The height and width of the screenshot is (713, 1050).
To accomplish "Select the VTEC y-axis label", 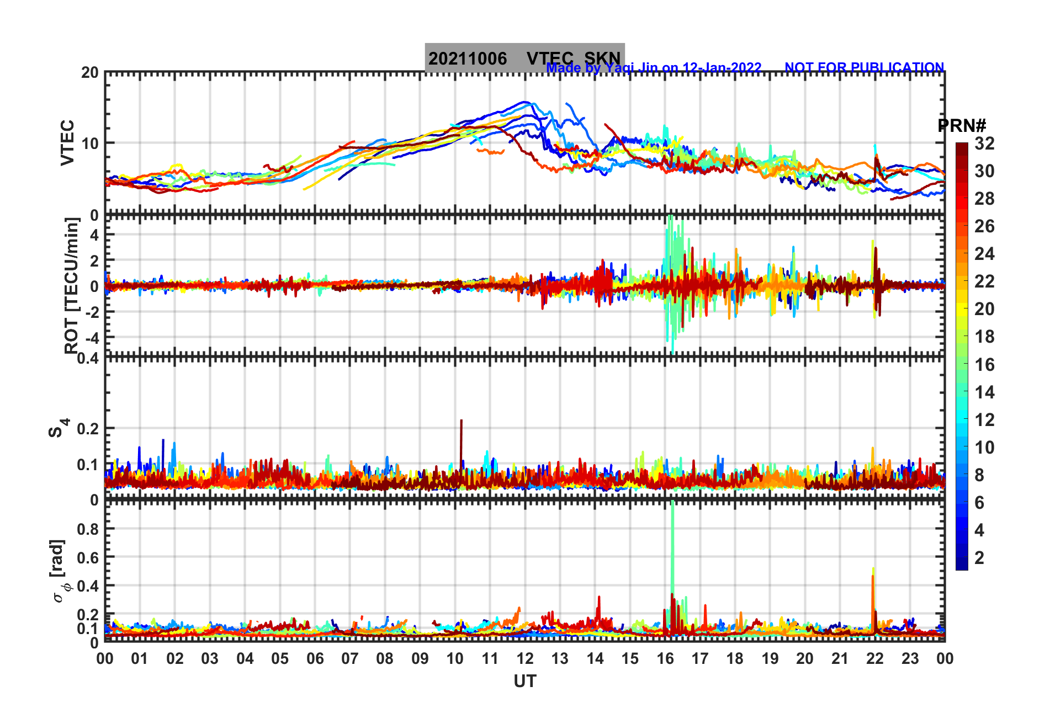I will click(67, 143).
